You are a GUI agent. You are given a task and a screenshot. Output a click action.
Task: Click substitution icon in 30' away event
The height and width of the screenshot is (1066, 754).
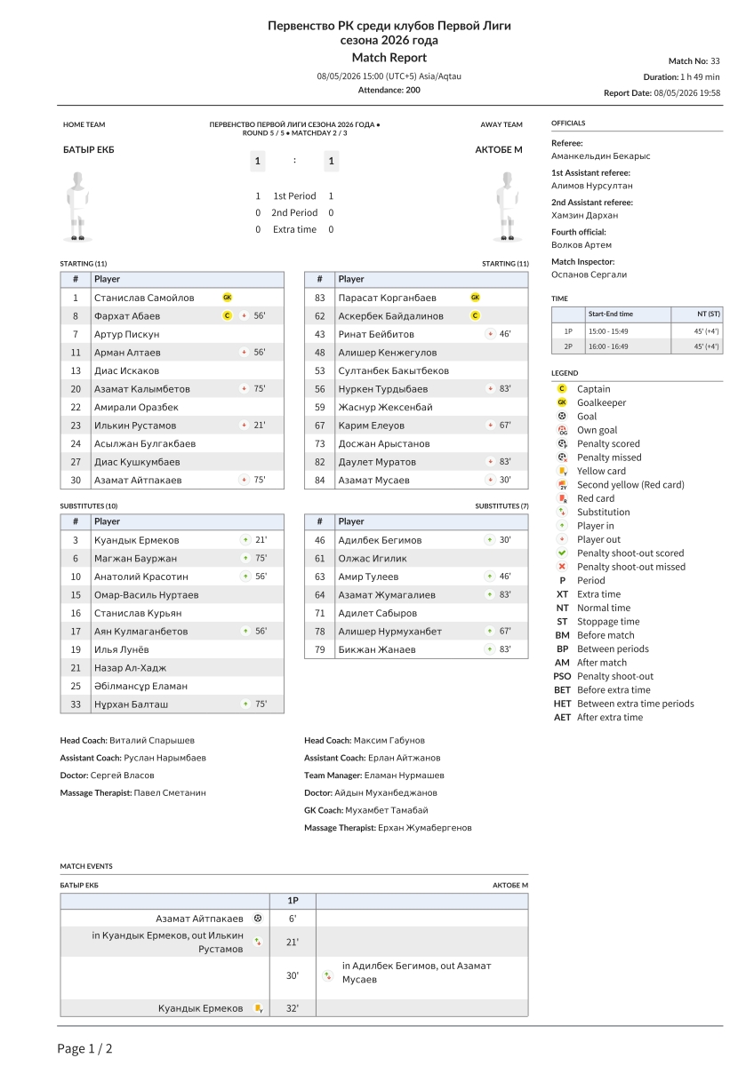pos(327,975)
